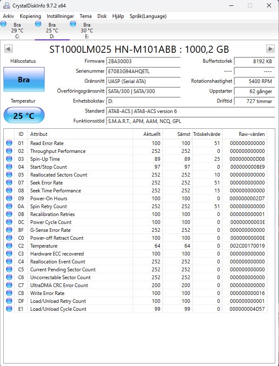Open the Arkiv menu
The width and height of the screenshot is (279, 366).
[9, 16]
